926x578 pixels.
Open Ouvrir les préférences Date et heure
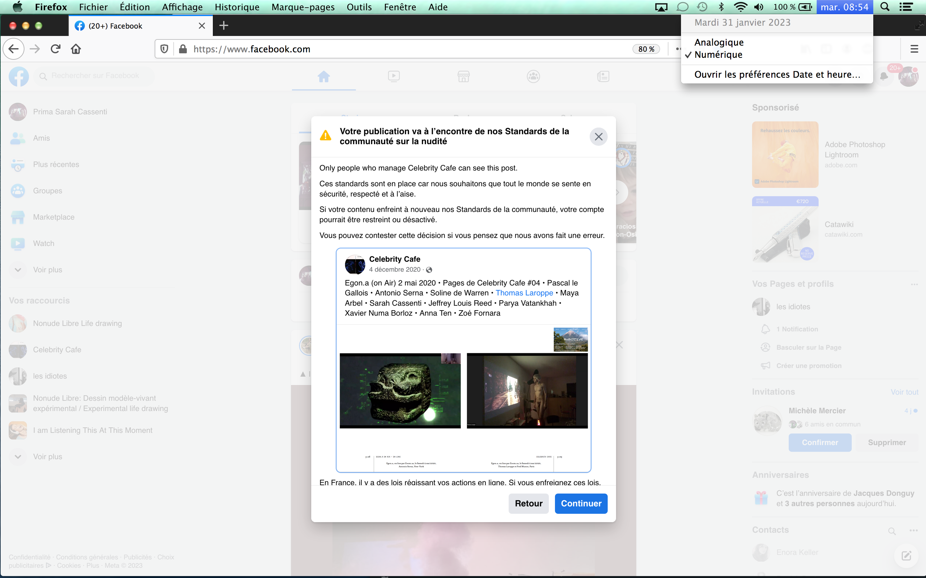click(x=777, y=74)
